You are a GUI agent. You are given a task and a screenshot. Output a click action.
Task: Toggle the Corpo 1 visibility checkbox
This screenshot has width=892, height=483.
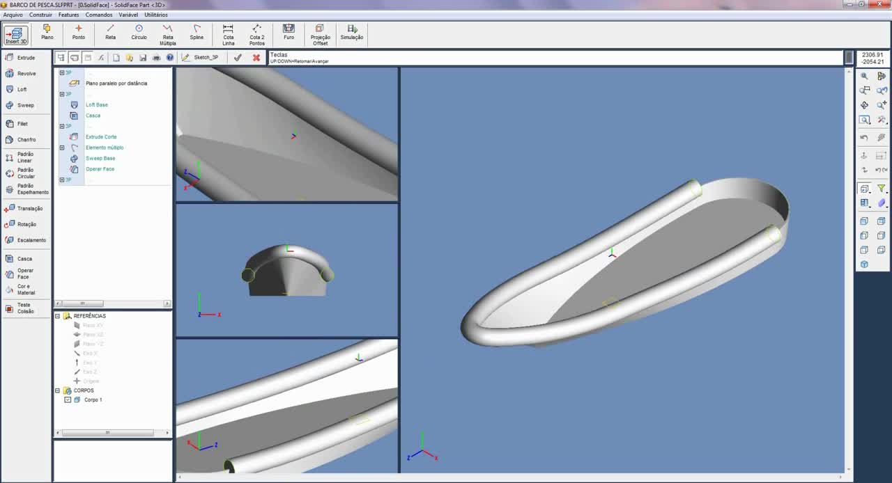point(68,400)
